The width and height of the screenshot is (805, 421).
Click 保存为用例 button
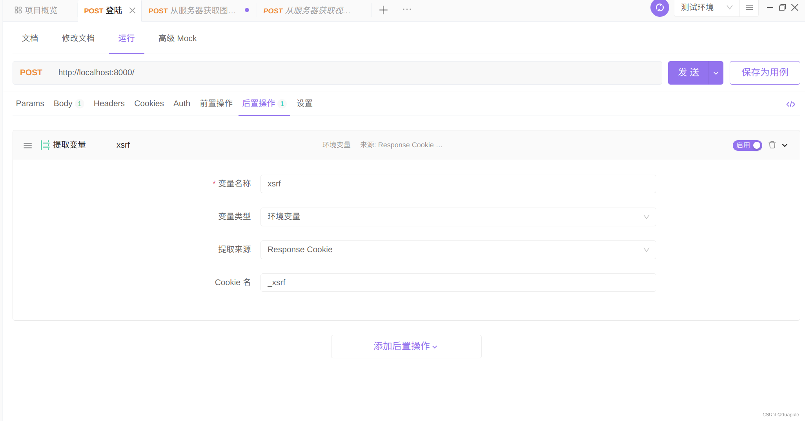click(x=765, y=72)
